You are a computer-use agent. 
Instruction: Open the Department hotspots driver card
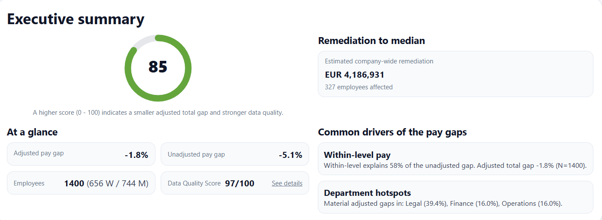pos(455,197)
